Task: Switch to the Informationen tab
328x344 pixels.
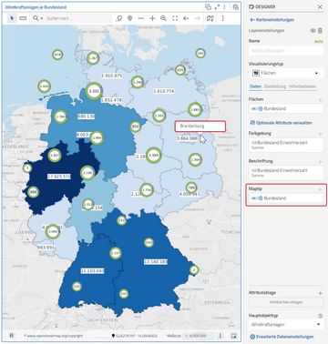Action: pyautogui.click(x=302, y=86)
